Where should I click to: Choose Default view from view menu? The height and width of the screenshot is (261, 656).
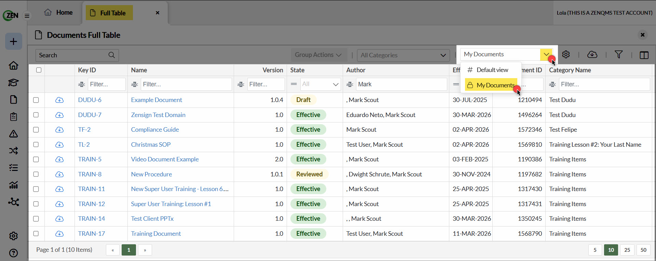491,70
